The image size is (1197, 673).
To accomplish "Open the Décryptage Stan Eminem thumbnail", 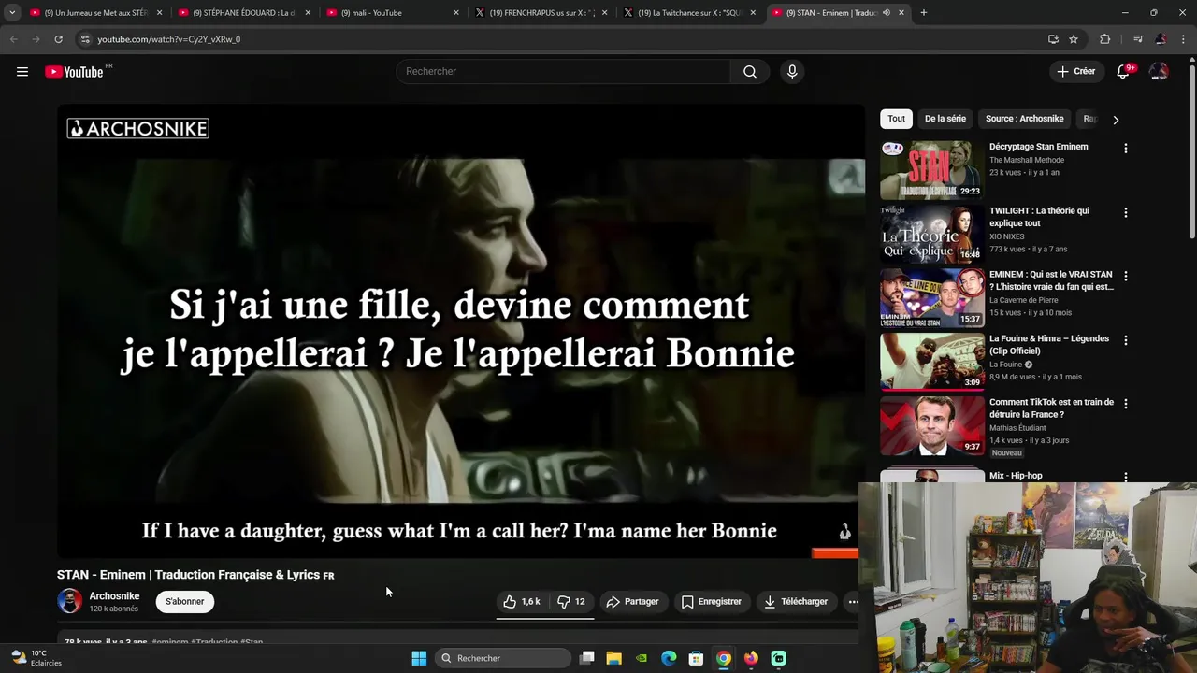I will tap(931, 170).
